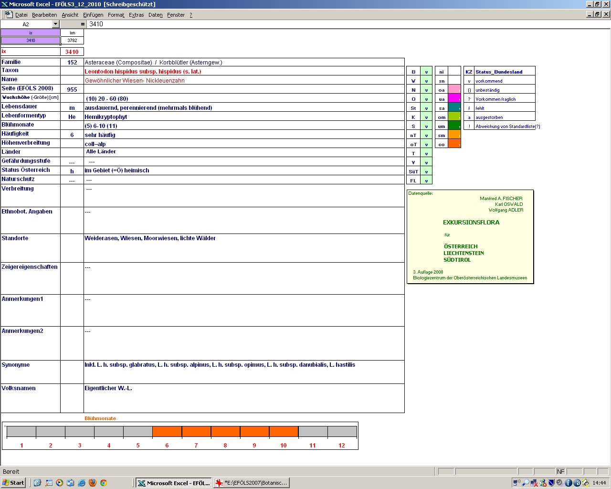Click the EXKURSIONSFLORA title in data source box
The width and height of the screenshot is (611, 489).
[x=471, y=222]
